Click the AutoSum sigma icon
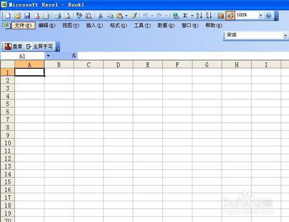The width and height of the screenshot is (289, 222). point(185,16)
